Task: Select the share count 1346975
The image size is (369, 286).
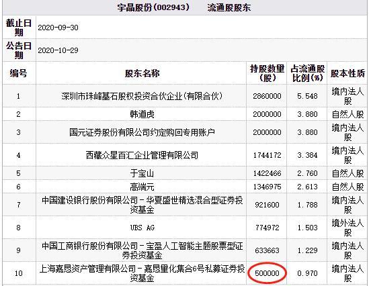Action: pos(267,187)
